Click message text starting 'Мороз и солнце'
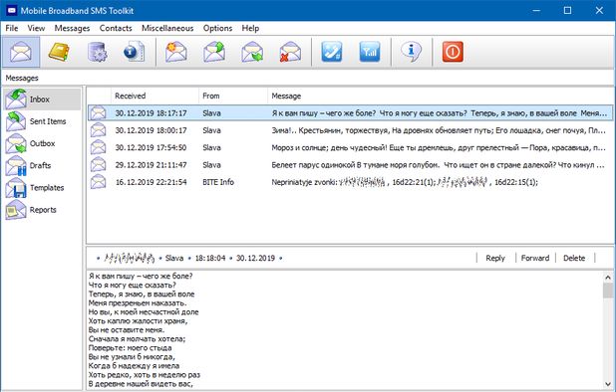Viewport: 616px width, 392px height. (439, 148)
